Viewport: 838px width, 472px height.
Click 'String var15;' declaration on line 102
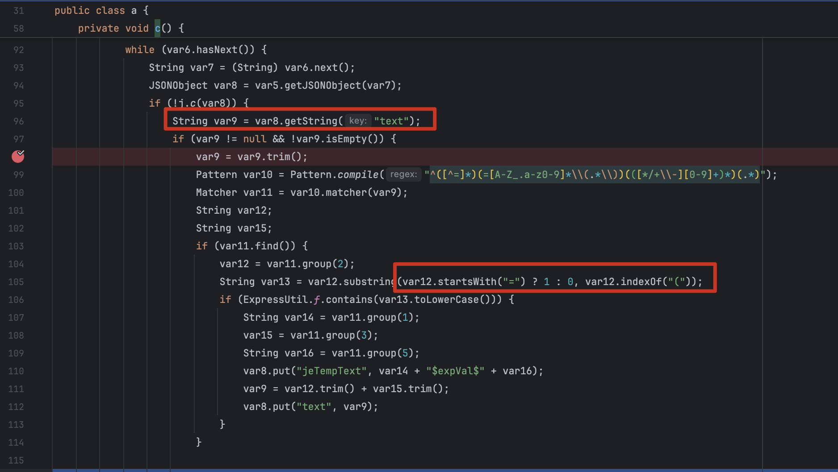[x=234, y=228]
